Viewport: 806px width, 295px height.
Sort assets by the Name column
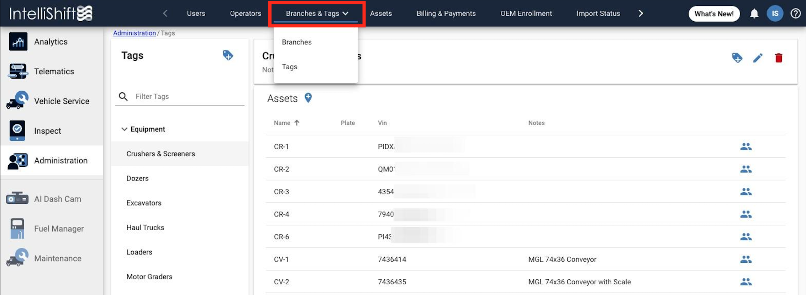point(286,123)
